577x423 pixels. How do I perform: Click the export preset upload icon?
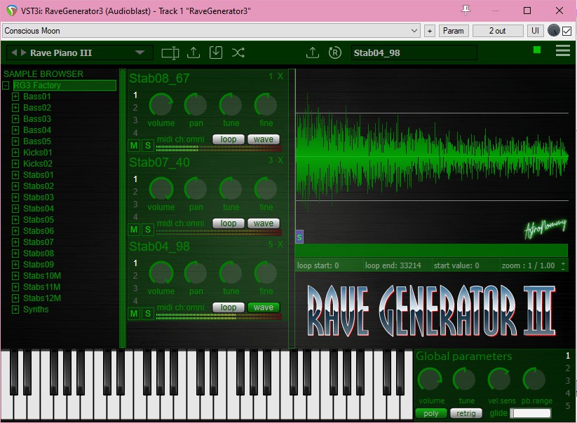pos(194,53)
